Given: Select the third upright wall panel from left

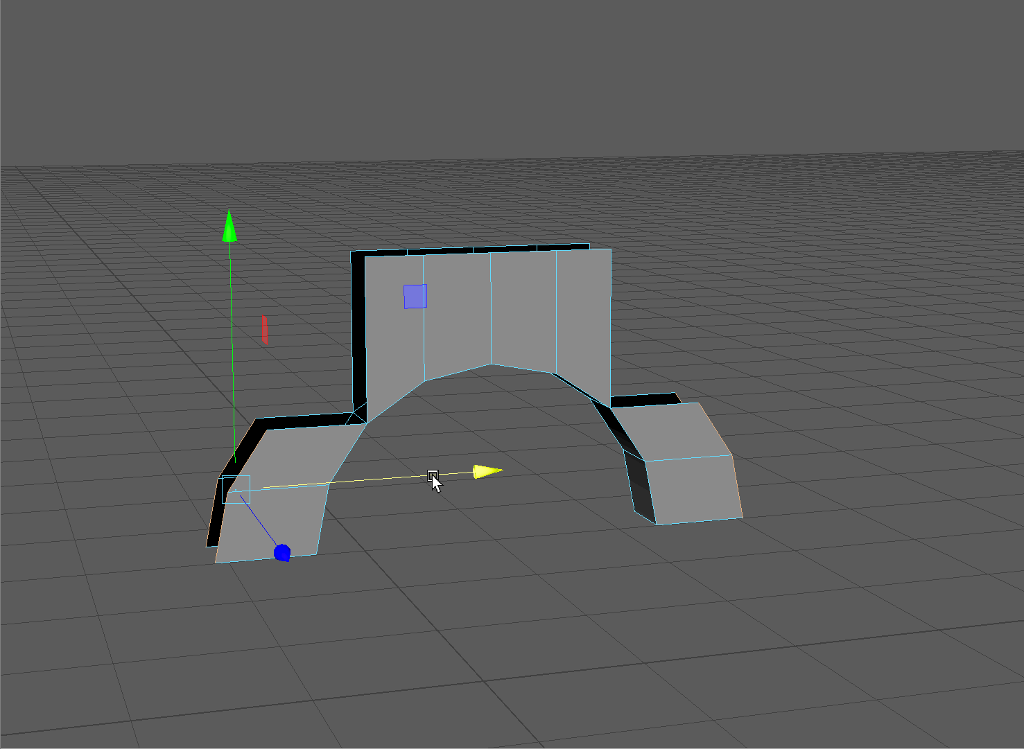Looking at the screenshot, I should 523,308.
